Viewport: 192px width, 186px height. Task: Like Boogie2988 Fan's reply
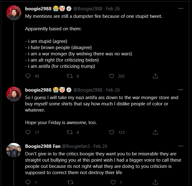[112, 182]
